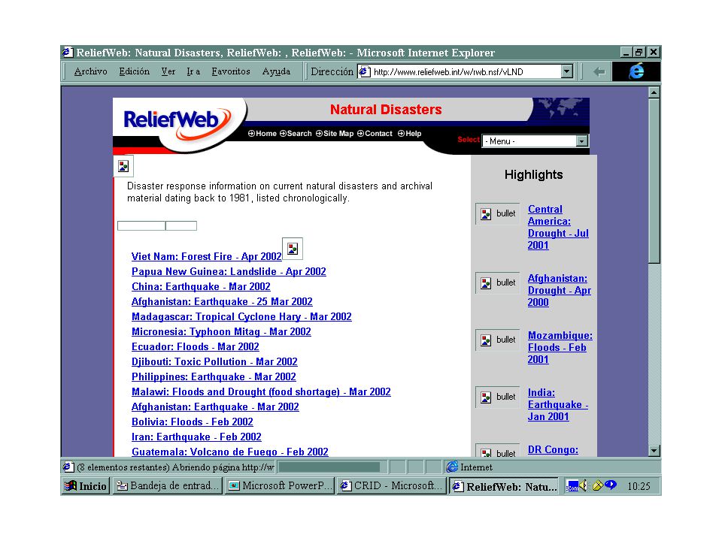This screenshot has width=722, height=541.
Task: Open Afghanistan: Earthquake - Mar 2002
Action: point(215,407)
